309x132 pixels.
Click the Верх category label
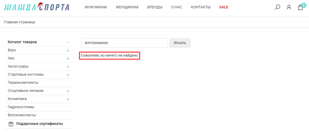pyautogui.click(x=12, y=50)
